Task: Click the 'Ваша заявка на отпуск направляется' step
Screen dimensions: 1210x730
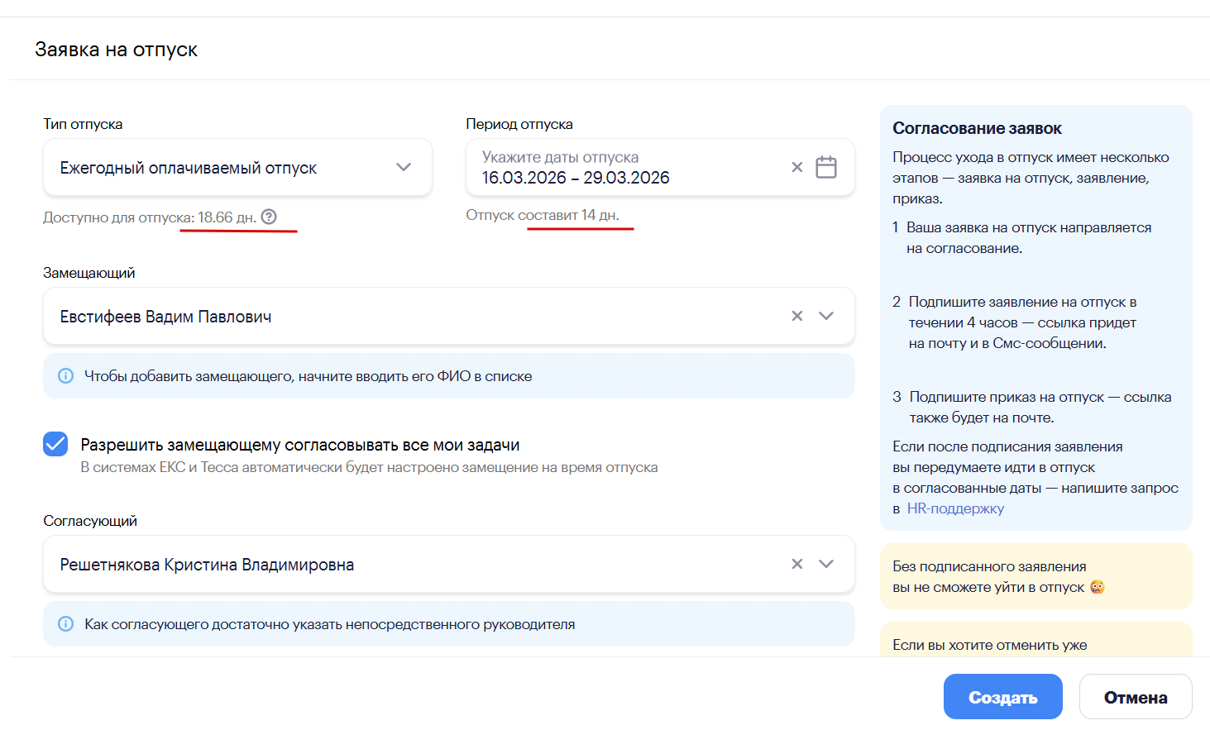Action: point(1029,237)
